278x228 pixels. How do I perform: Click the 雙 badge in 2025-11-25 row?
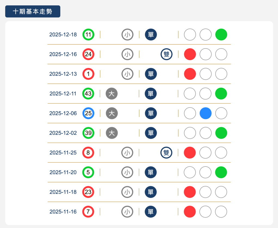[166, 153]
